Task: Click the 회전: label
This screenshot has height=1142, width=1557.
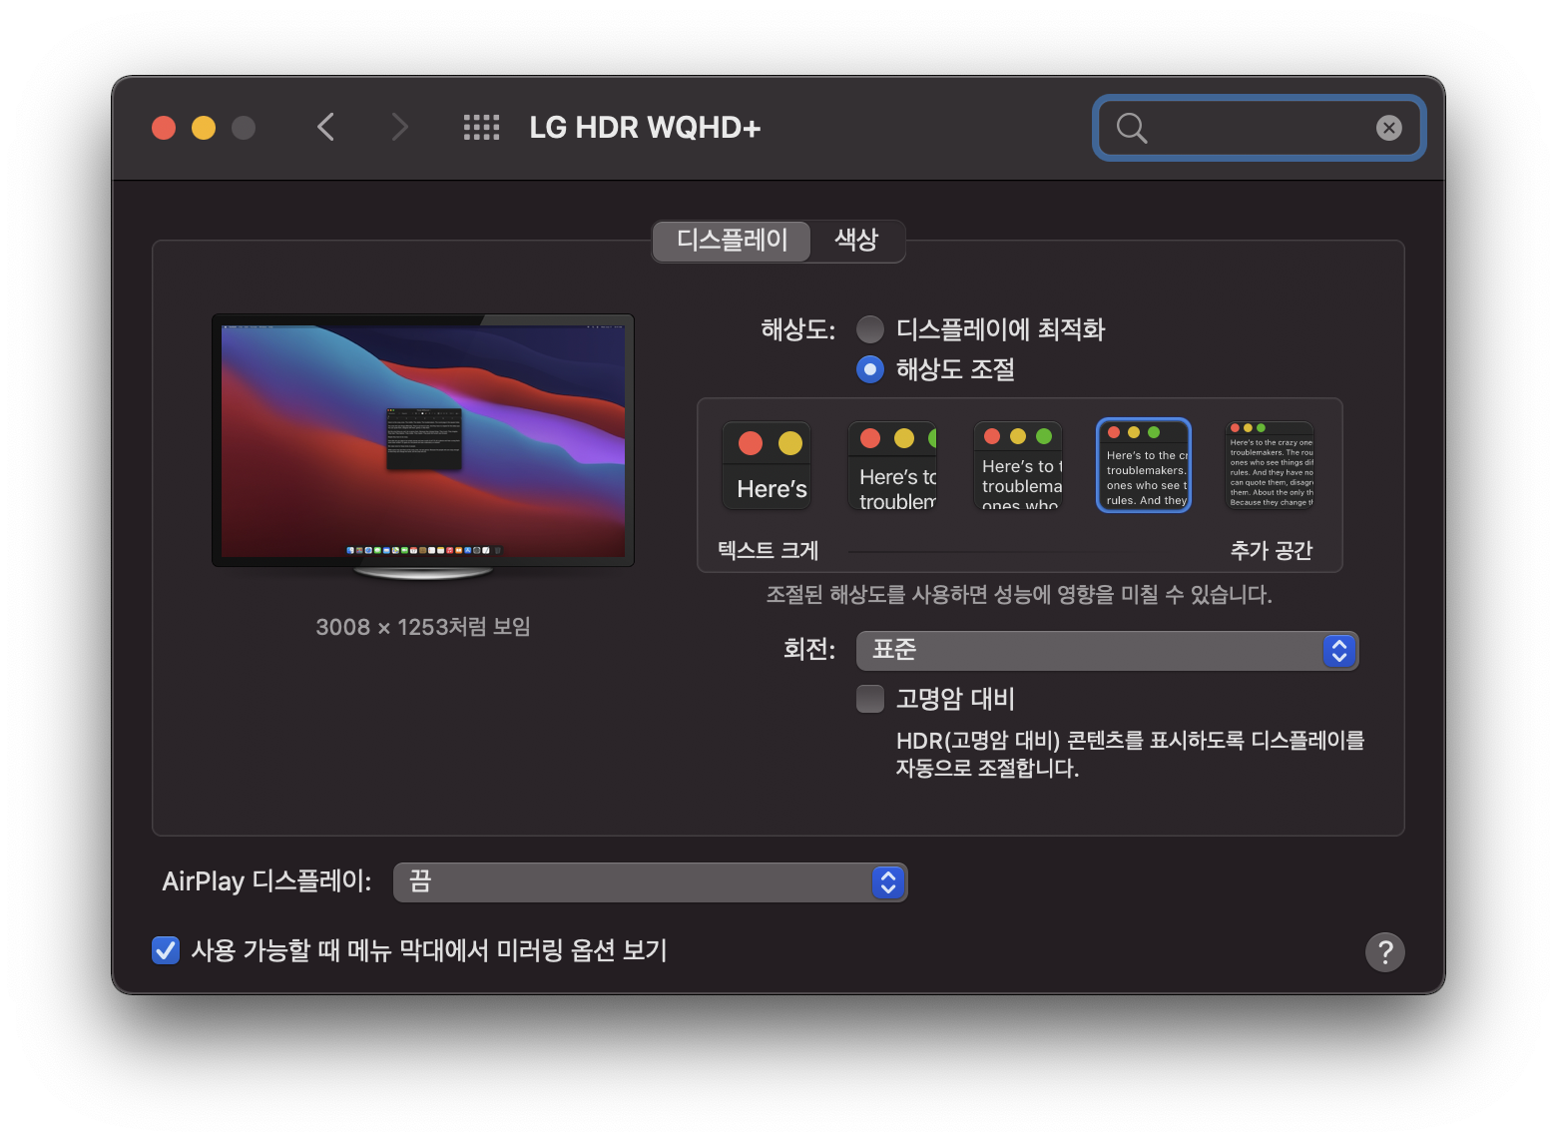Action: pos(809,650)
